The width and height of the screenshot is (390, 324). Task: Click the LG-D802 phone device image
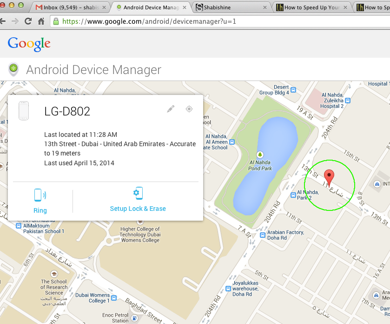click(24, 111)
